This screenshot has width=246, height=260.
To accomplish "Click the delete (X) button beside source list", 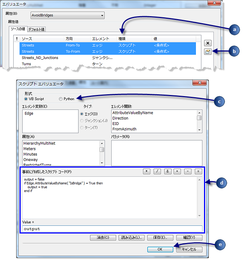I will pyautogui.click(x=208, y=43).
